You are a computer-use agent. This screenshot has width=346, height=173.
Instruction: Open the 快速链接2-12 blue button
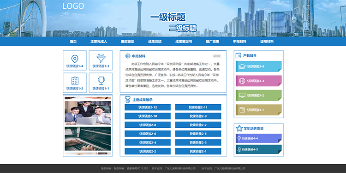click(148, 107)
